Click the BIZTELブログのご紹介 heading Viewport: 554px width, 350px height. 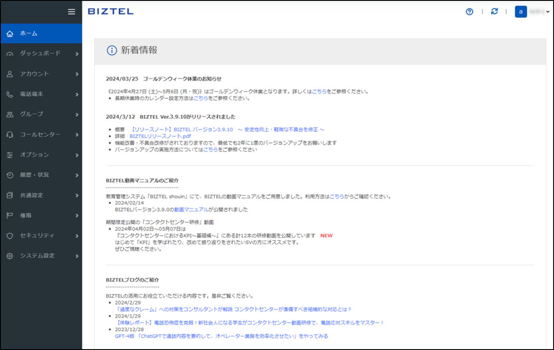pyautogui.click(x=132, y=280)
